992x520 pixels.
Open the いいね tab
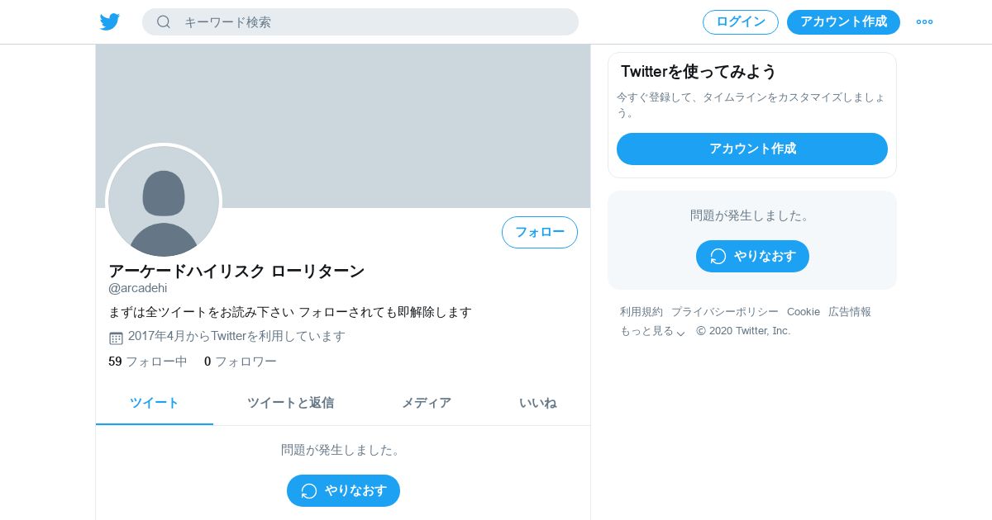coord(538,403)
